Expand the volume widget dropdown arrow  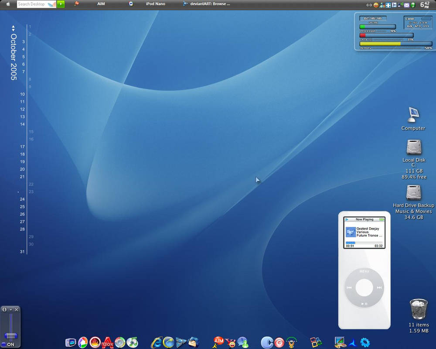tap(10, 309)
